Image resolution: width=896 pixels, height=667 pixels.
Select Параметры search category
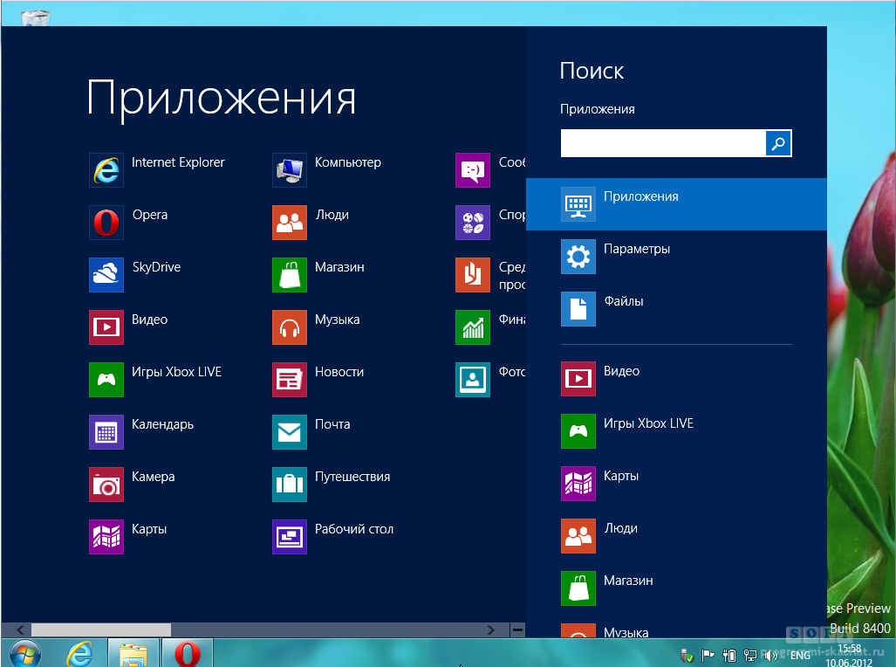tap(676, 257)
